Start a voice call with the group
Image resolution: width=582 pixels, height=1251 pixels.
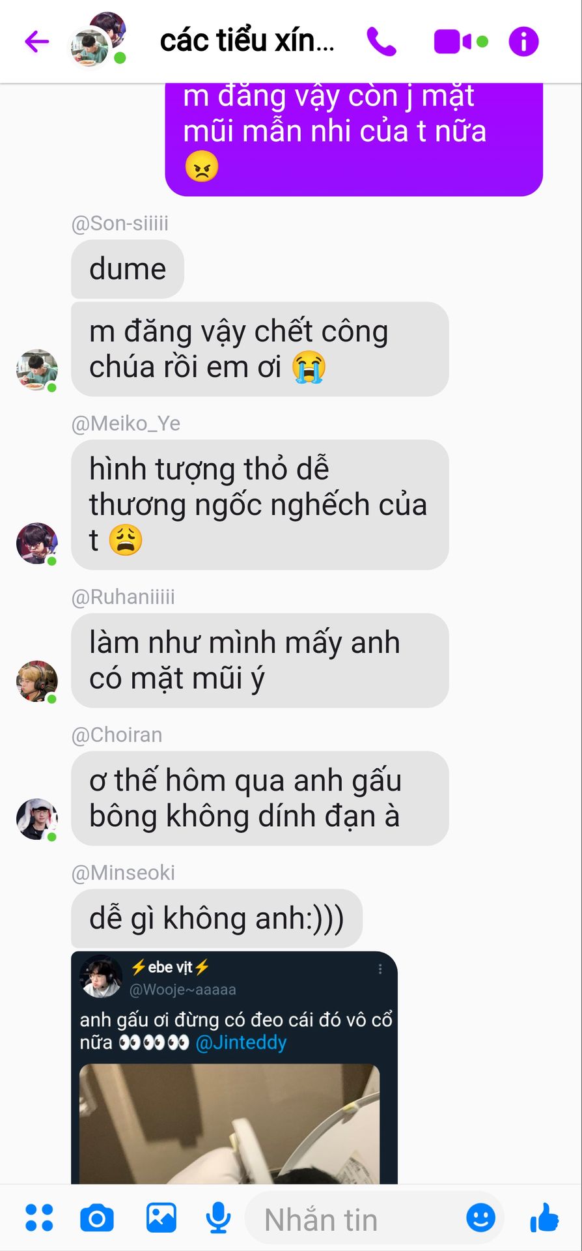point(381,42)
